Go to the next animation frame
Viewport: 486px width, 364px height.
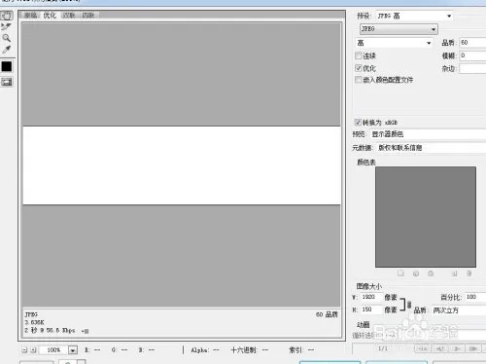point(473,348)
